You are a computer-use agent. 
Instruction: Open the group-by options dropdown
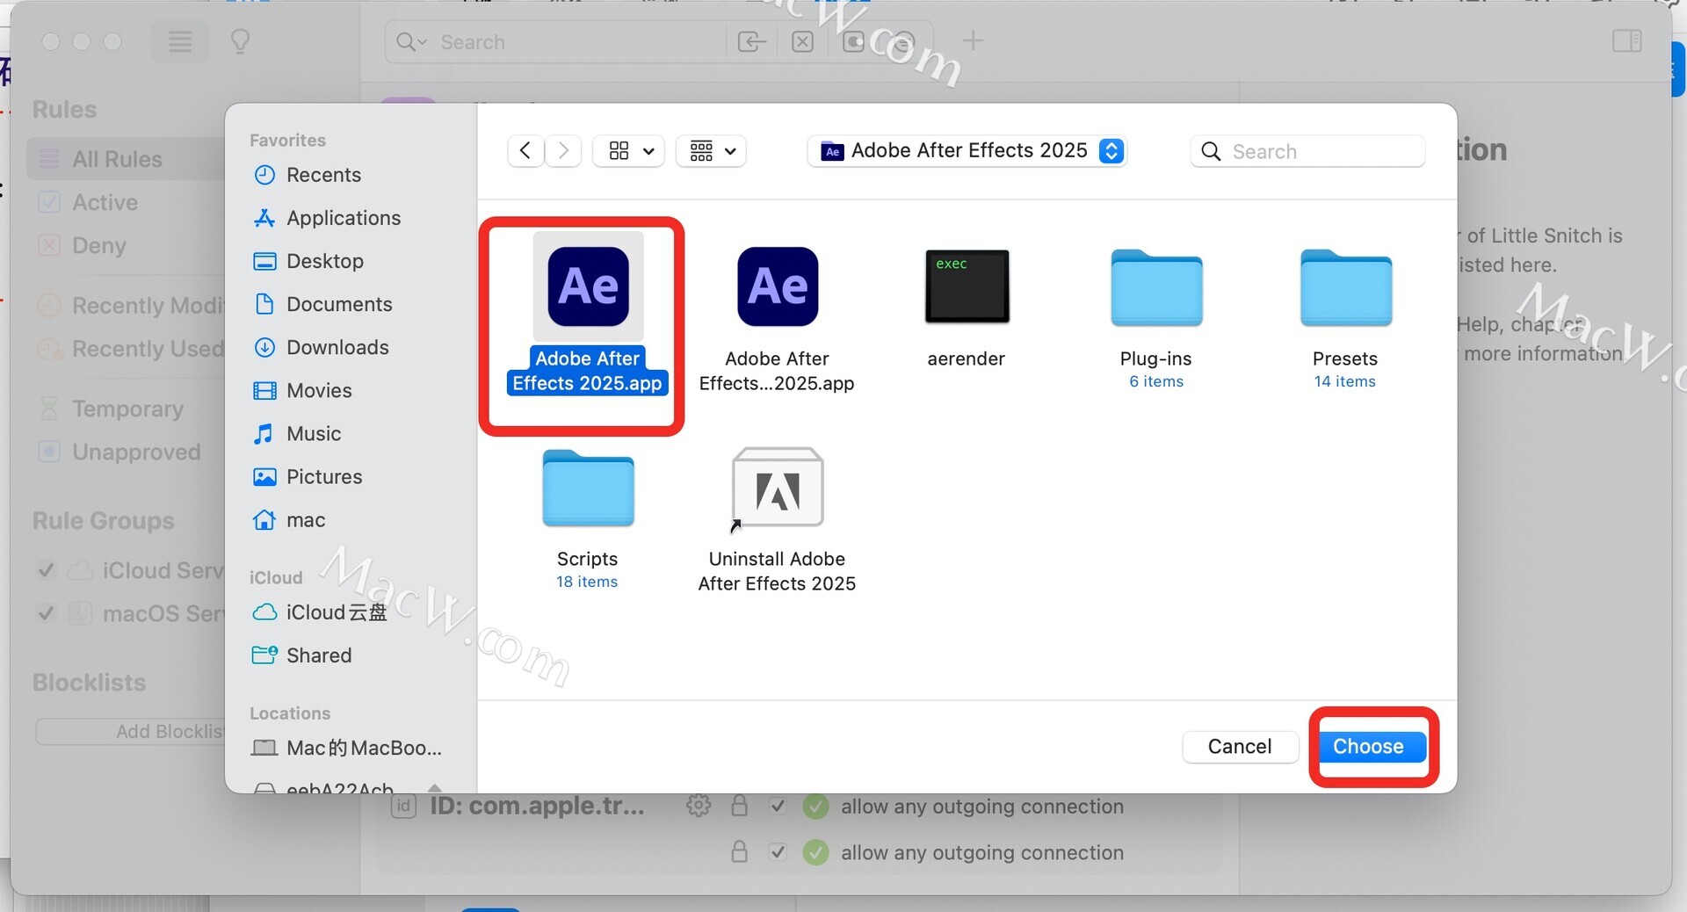(x=712, y=151)
